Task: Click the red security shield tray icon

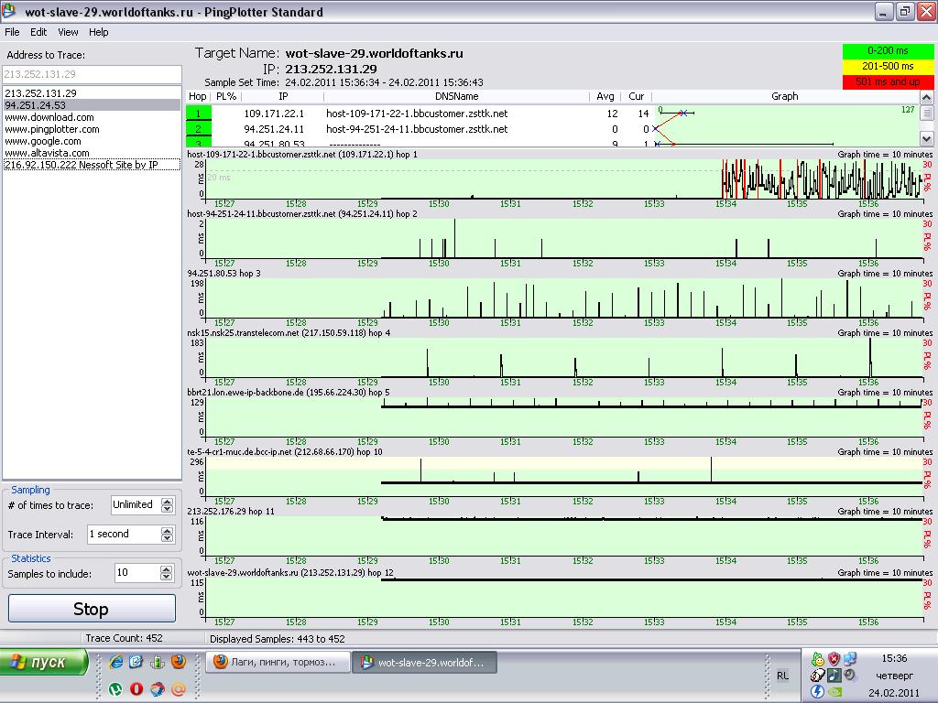Action: pos(834,658)
